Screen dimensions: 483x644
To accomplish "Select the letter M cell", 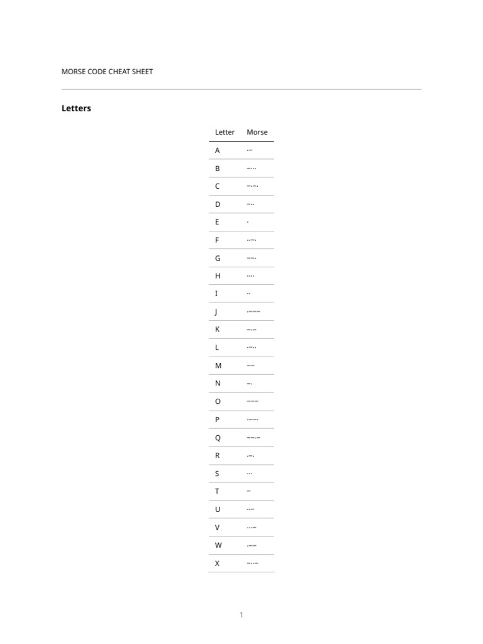I will [x=218, y=365].
